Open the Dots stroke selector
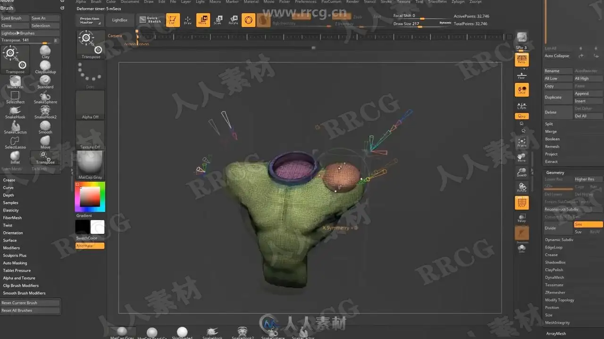This screenshot has height=339, width=604. tap(90, 75)
